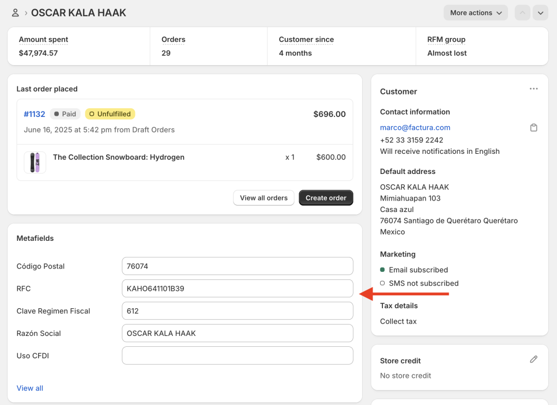Click the Mimiahuapan 103 address line

[x=410, y=198]
